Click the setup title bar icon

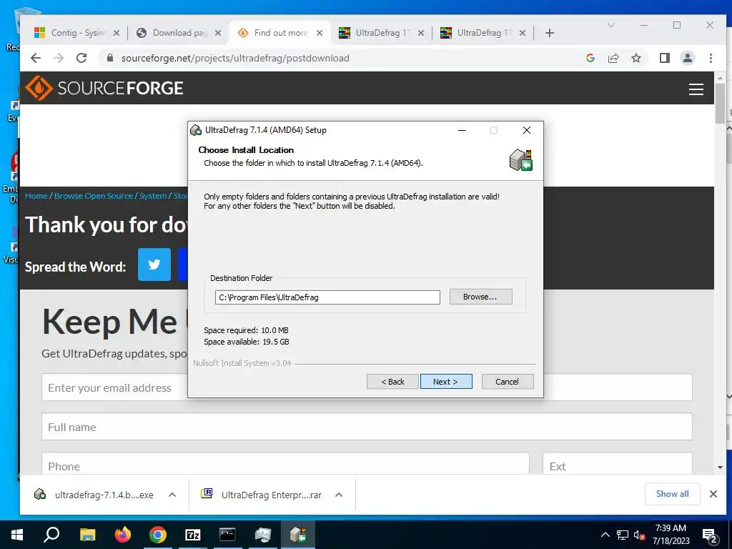tap(196, 130)
